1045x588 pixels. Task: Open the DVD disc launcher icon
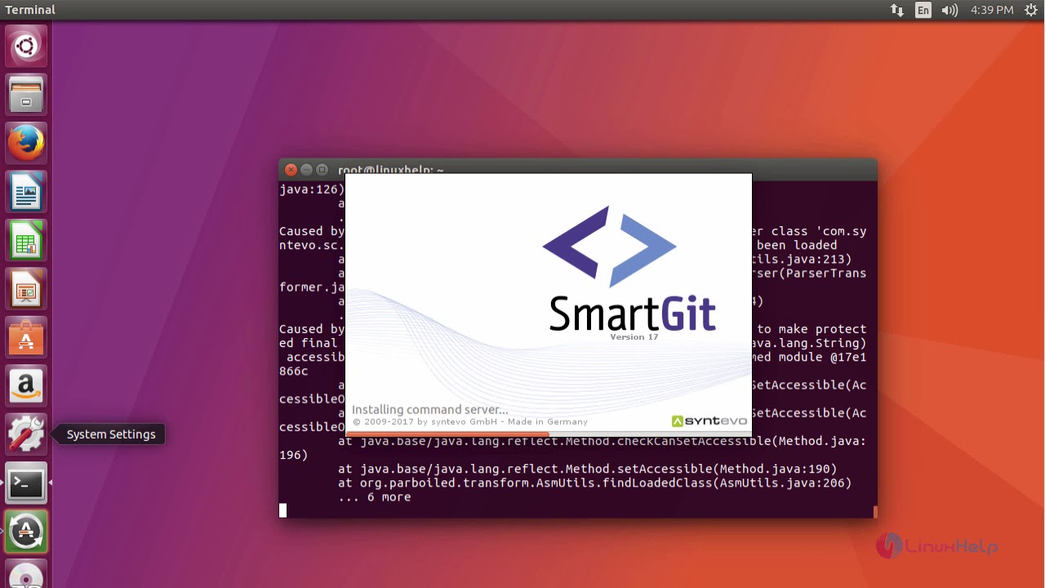click(26, 575)
